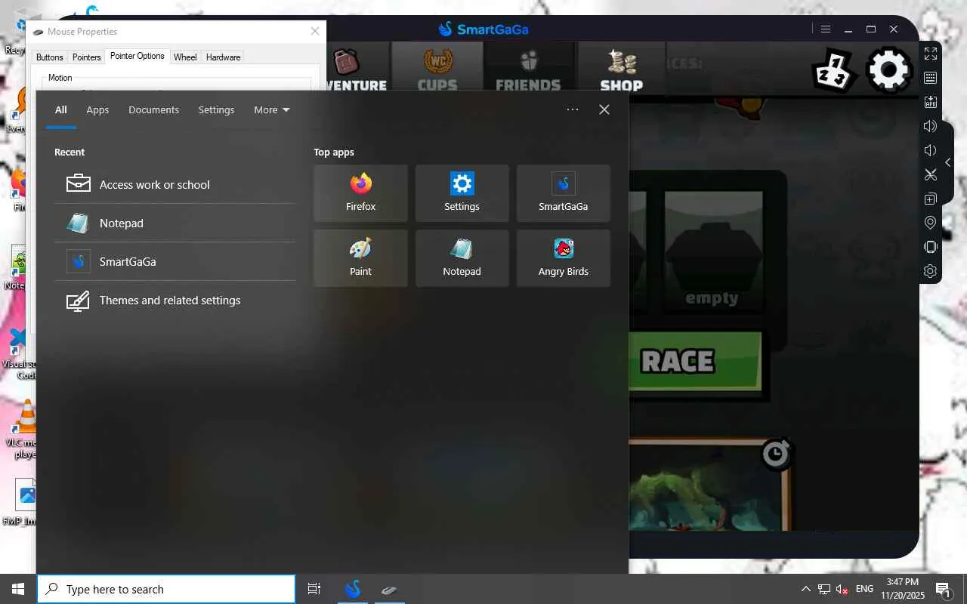Open the location pin tool in SmartGaGa
This screenshot has width=967, height=604.
pos(931,223)
